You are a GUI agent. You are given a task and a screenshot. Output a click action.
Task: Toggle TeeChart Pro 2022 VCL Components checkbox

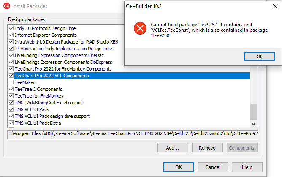pos(11,76)
